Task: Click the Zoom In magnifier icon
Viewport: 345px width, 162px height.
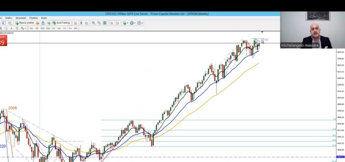Action: (x=93, y=23)
